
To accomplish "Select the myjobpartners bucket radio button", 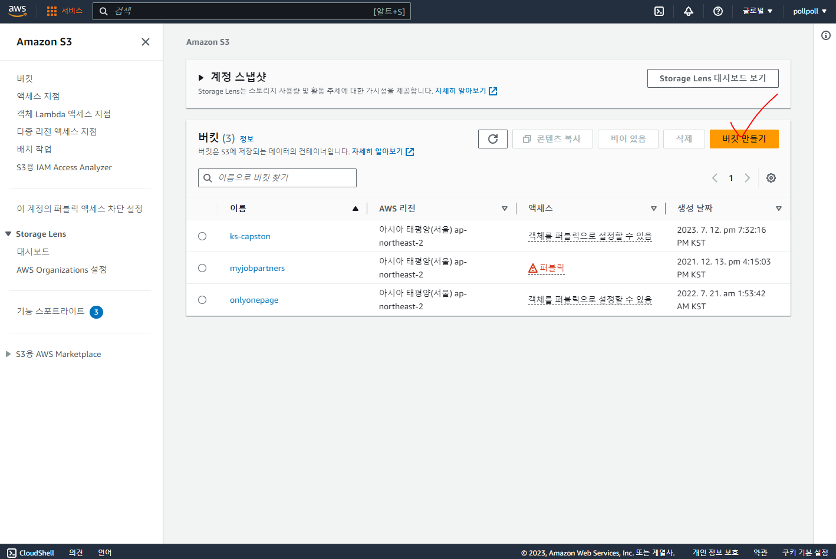I will pyautogui.click(x=202, y=268).
